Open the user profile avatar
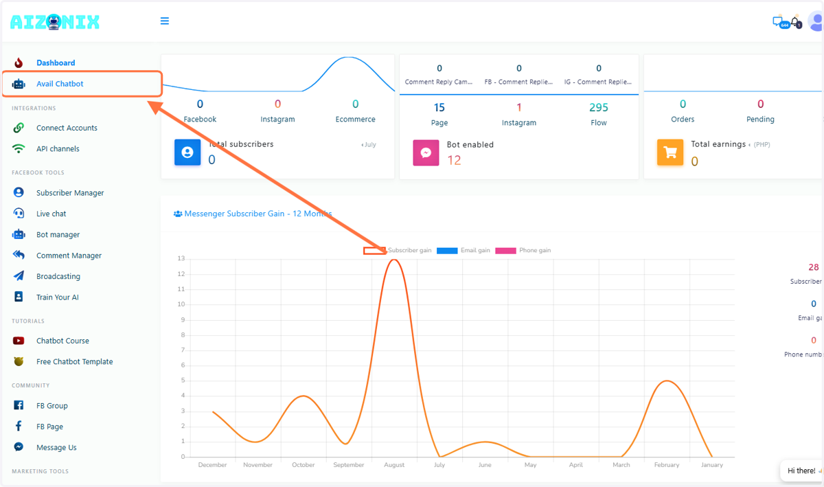Viewport: 824px width, 487px height. point(816,21)
